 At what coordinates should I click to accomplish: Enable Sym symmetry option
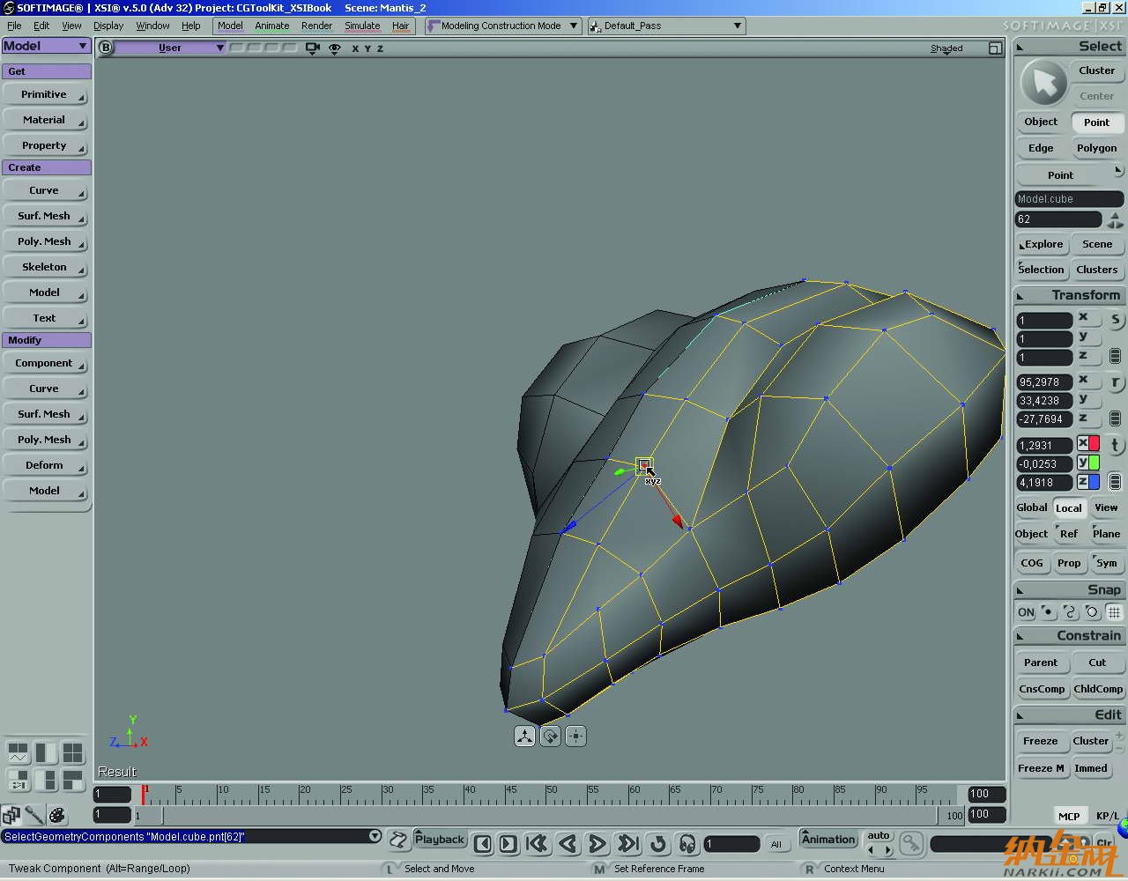[1106, 563]
